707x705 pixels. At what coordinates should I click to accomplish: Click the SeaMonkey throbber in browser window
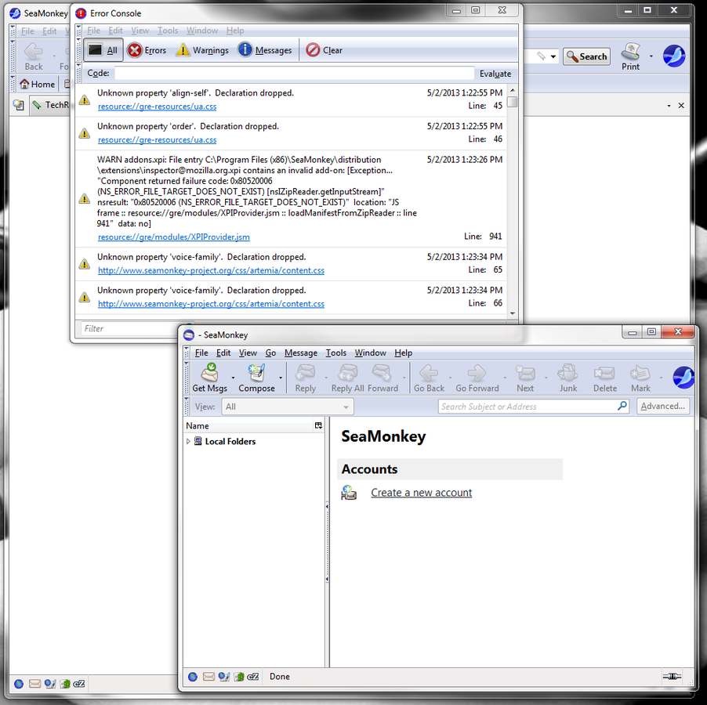(x=674, y=56)
